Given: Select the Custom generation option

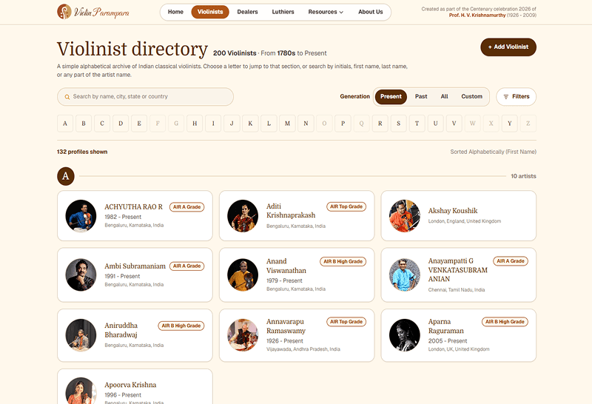Looking at the screenshot, I should [471, 97].
